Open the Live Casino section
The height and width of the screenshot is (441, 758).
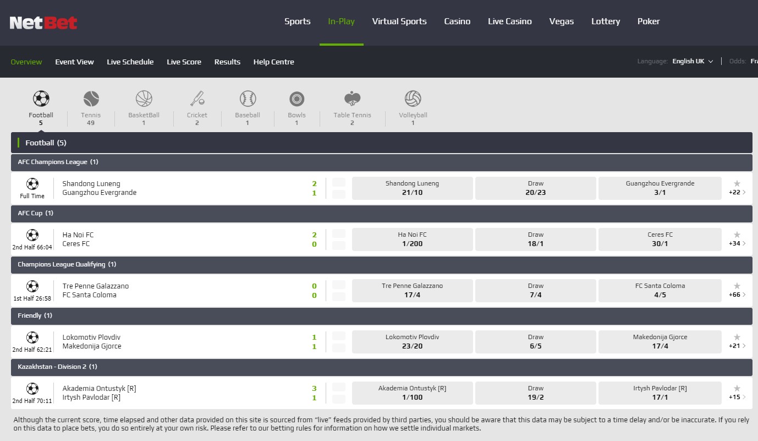pos(510,21)
